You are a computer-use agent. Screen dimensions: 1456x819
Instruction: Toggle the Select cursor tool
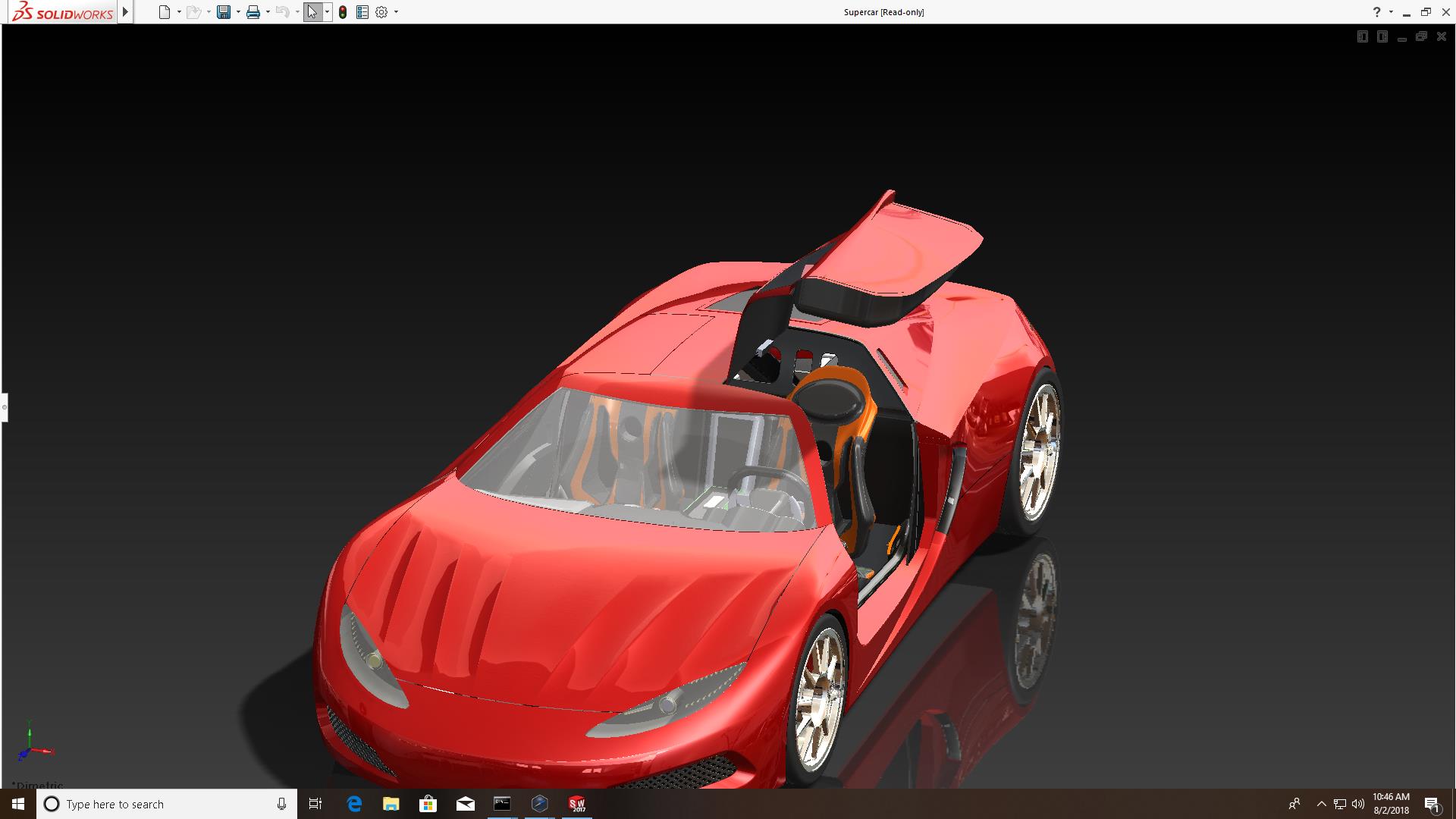312,12
